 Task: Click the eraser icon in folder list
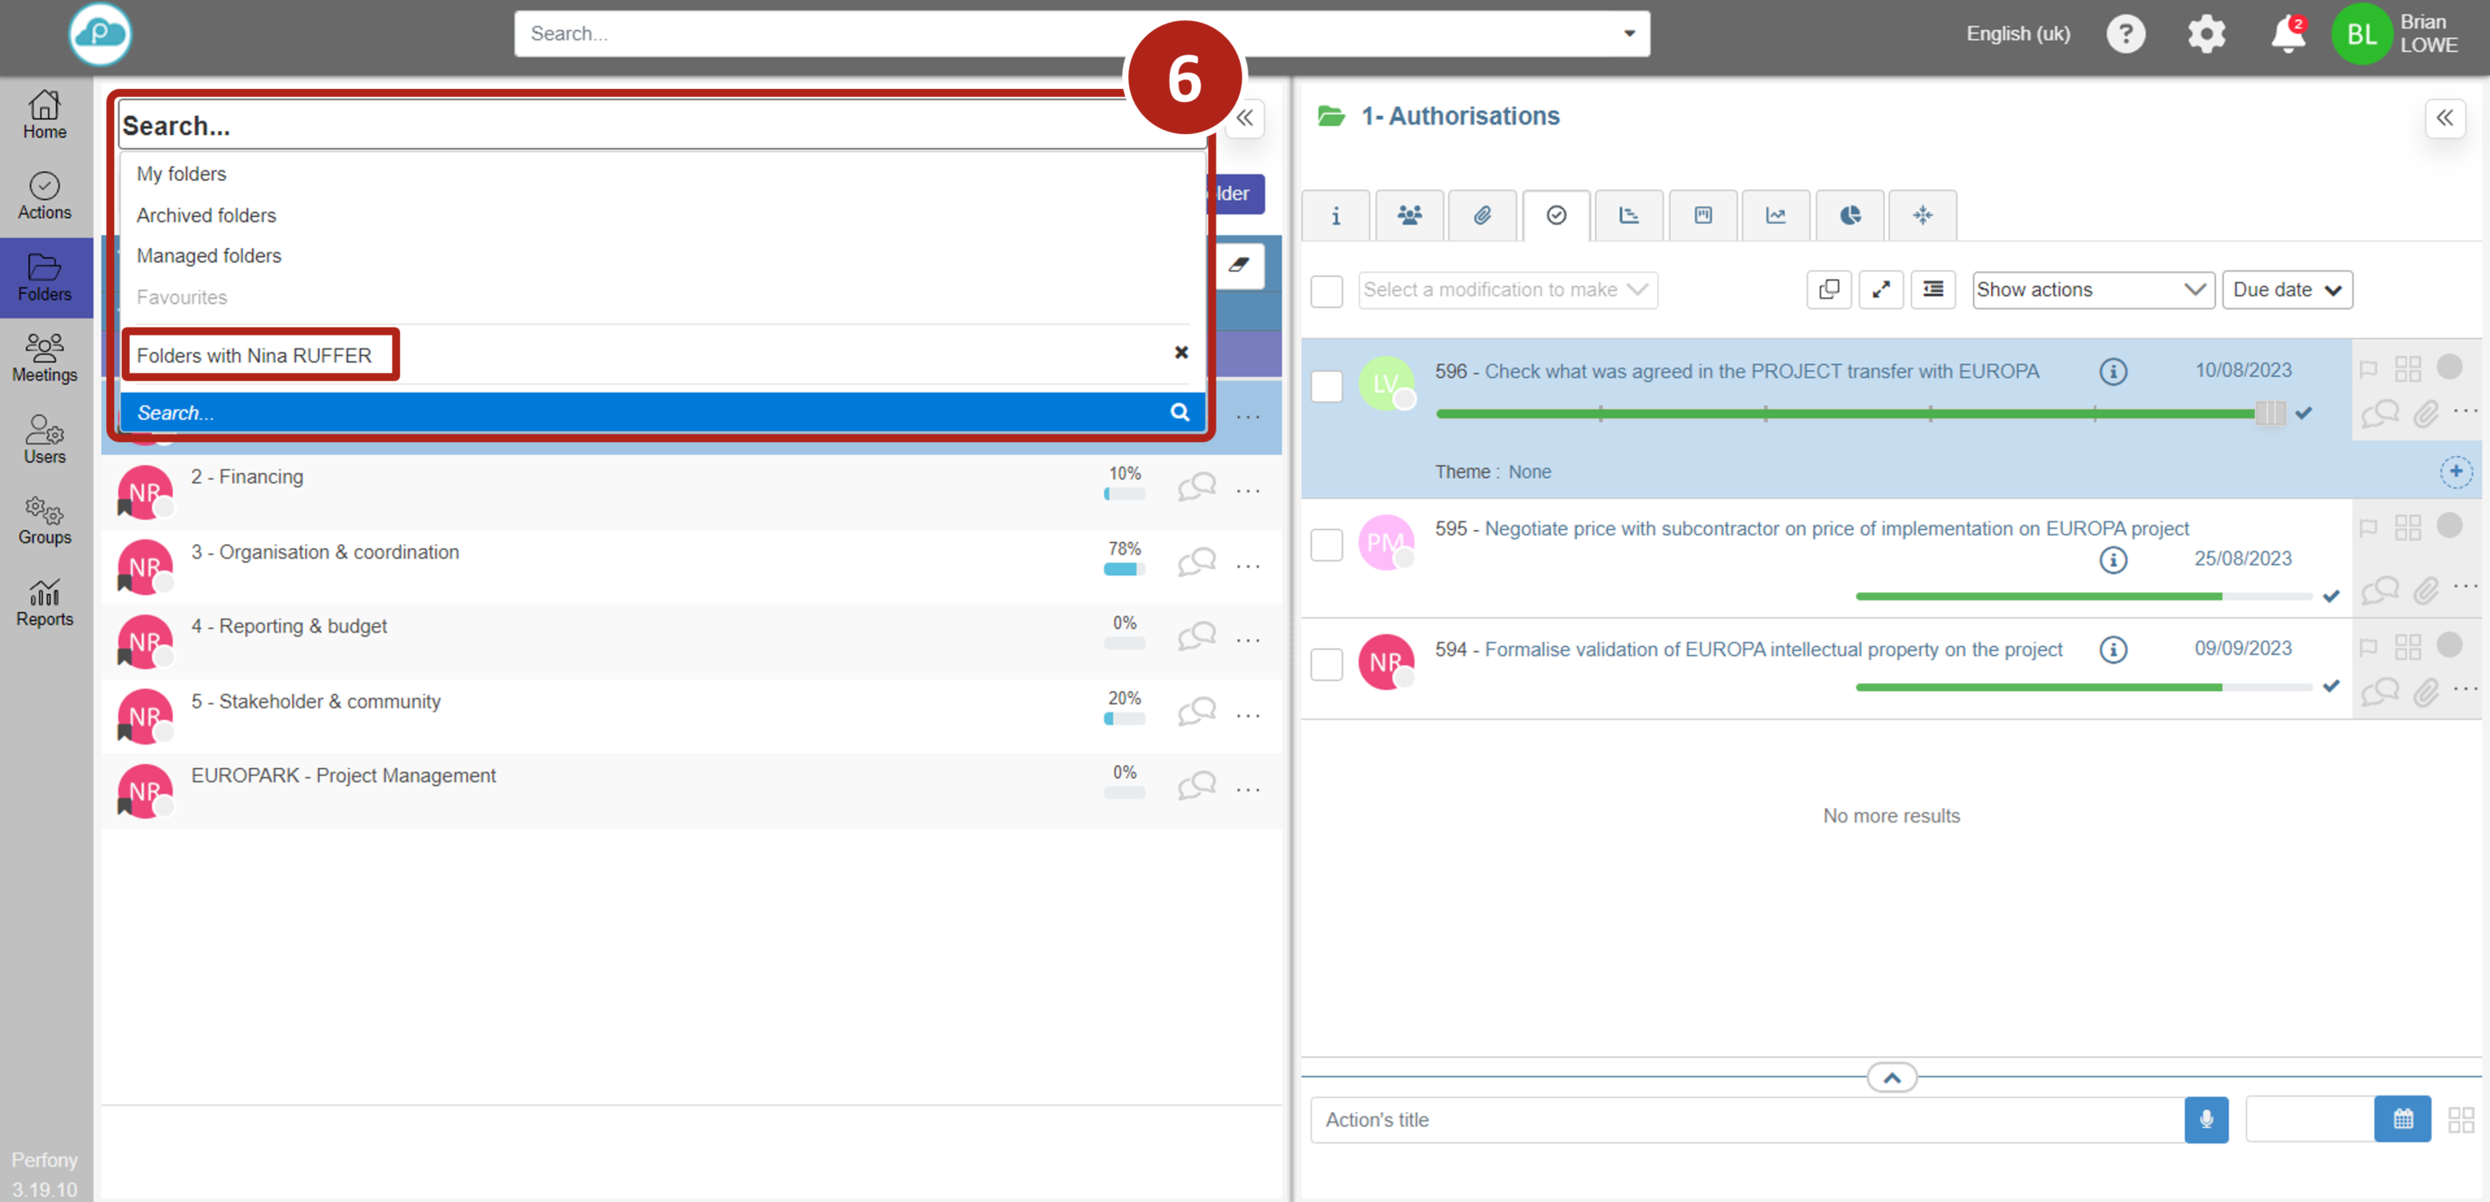point(1238,265)
